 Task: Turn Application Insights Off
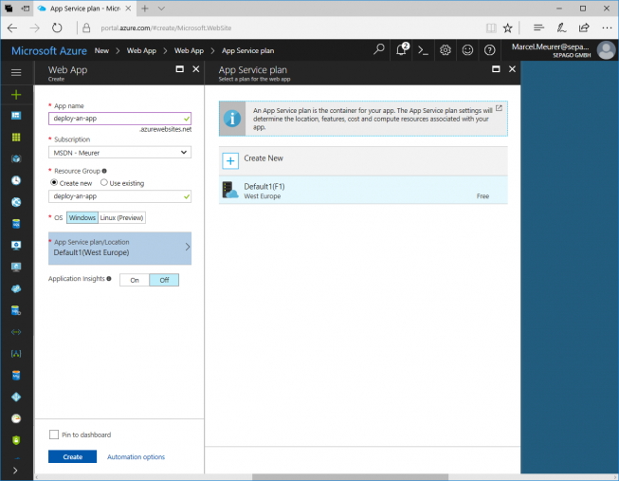point(164,280)
